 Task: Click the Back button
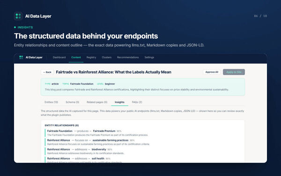click(x=47, y=72)
